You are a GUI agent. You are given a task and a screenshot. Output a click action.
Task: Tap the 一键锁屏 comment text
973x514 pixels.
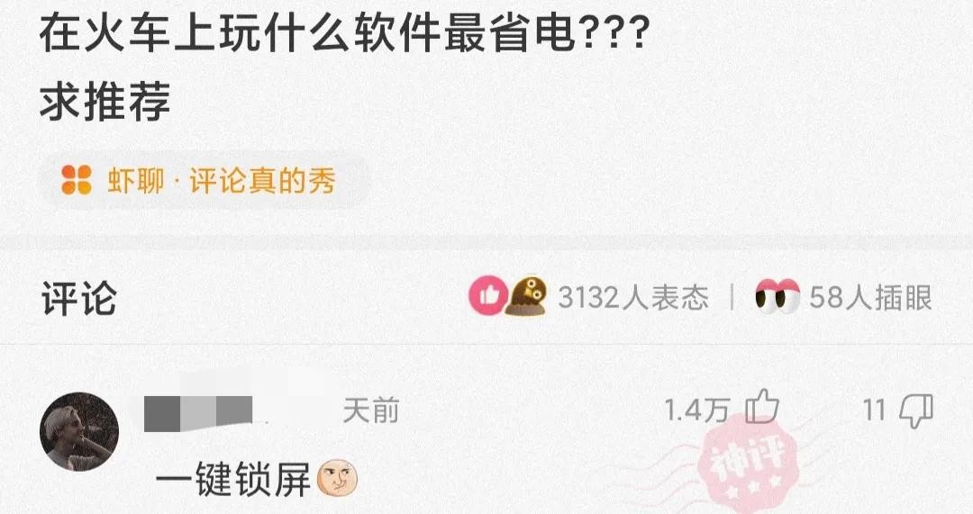click(232, 479)
